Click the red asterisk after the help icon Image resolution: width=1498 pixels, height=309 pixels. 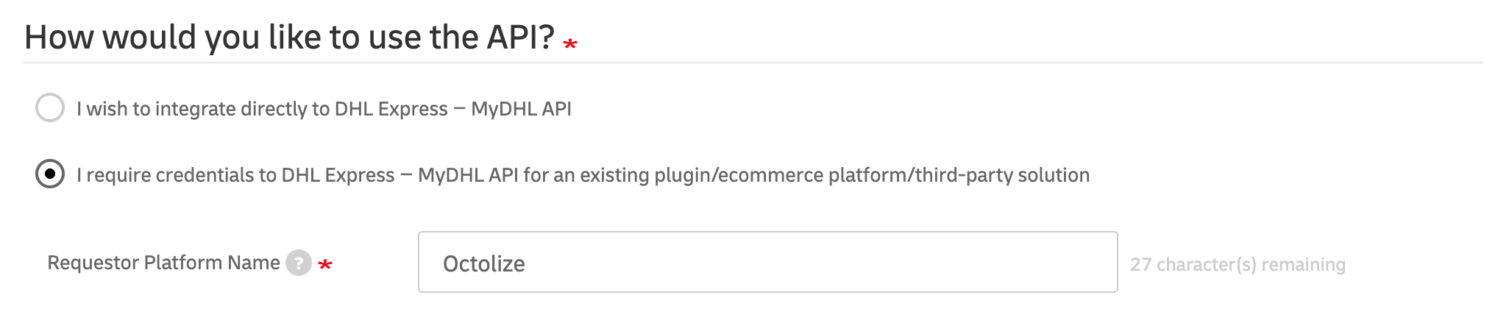[x=325, y=264]
